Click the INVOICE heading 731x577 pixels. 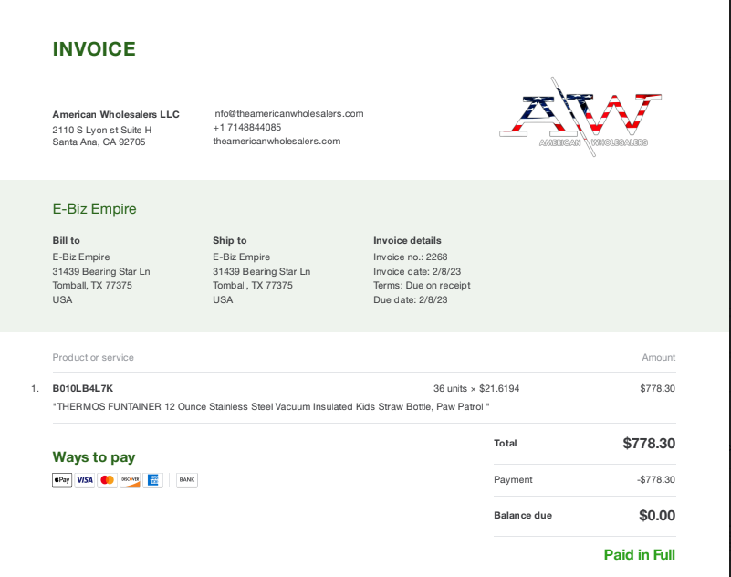point(94,49)
